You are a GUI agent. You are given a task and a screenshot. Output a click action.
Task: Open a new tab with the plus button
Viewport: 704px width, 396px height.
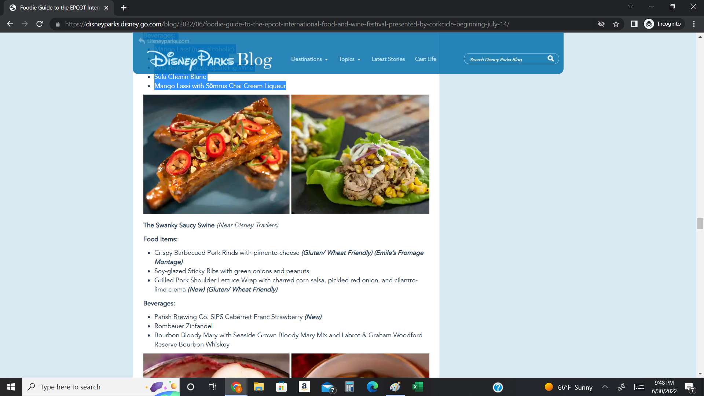(x=124, y=8)
